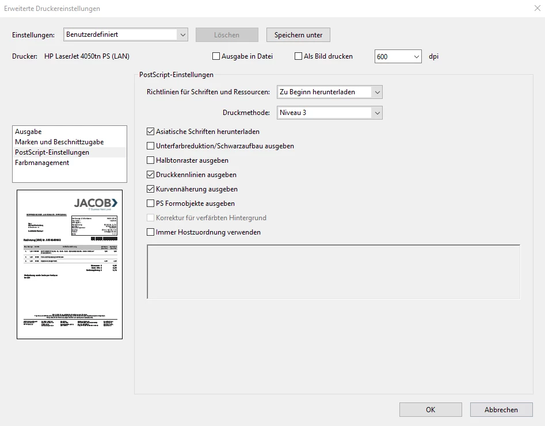Select Ausgabe in the category list
The image size is (545, 426).
point(70,132)
